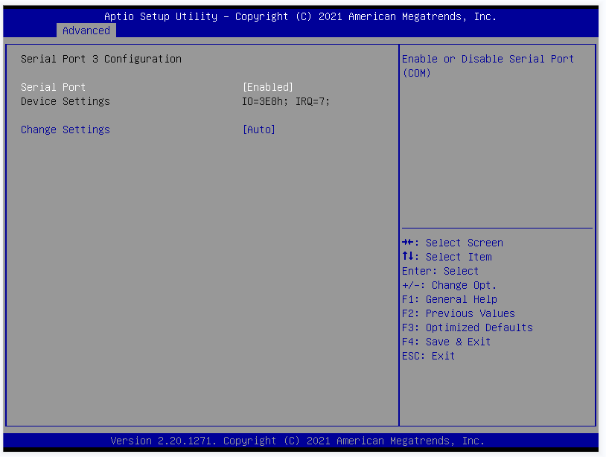Click the Serial Port 3 Configuration heading
This screenshot has width=606, height=457.
(x=101, y=59)
